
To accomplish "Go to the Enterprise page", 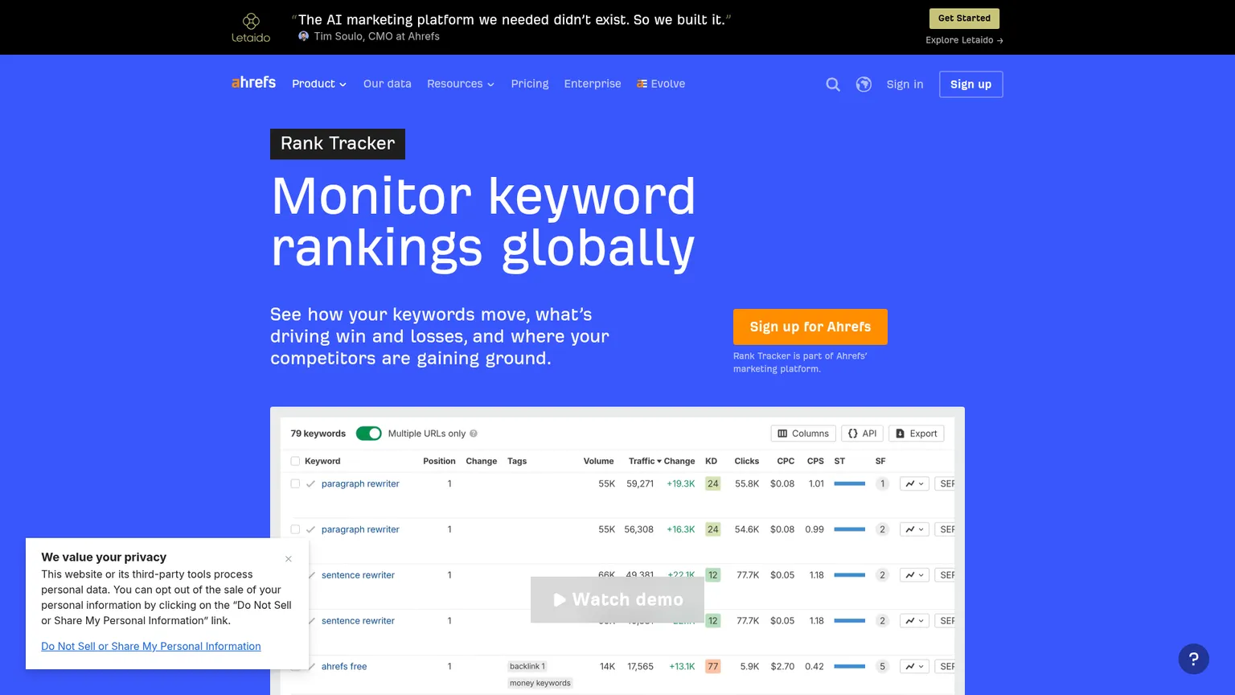I will point(593,84).
